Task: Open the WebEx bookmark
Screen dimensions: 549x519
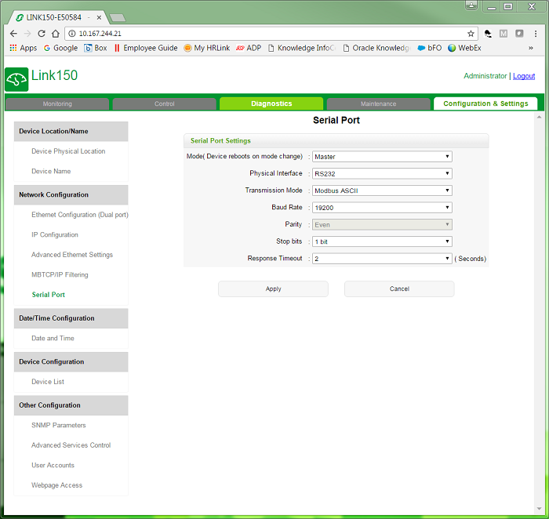Action: pos(464,48)
